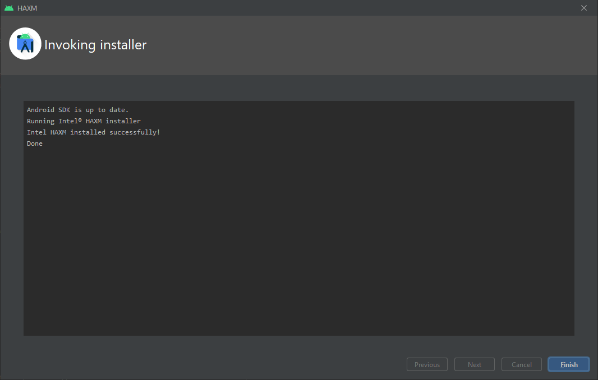Click the word 'installer' in the heading
598x380 pixels.
(x=123, y=45)
